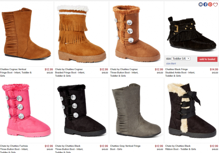Screen dimensions: 219x153
Task: View Black Fringe Studded Ankle Boot image
Action: [x=191, y=33]
